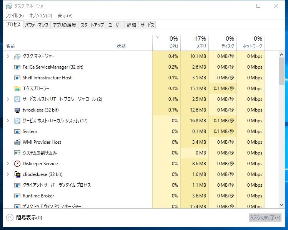Switch to the パフォーマンス tab

pos(37,25)
